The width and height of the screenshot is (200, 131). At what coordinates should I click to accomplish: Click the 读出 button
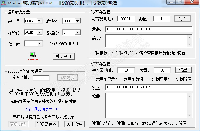pos(183,70)
